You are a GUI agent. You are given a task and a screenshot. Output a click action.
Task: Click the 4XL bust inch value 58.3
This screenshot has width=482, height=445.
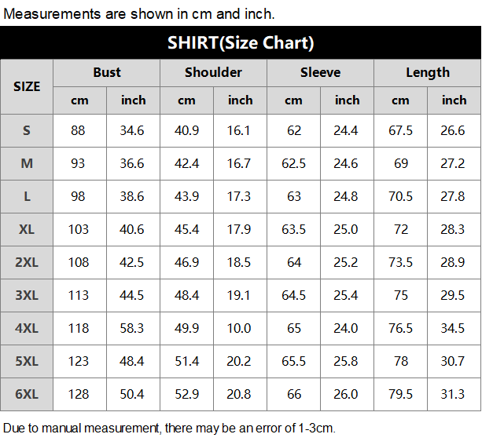click(132, 328)
